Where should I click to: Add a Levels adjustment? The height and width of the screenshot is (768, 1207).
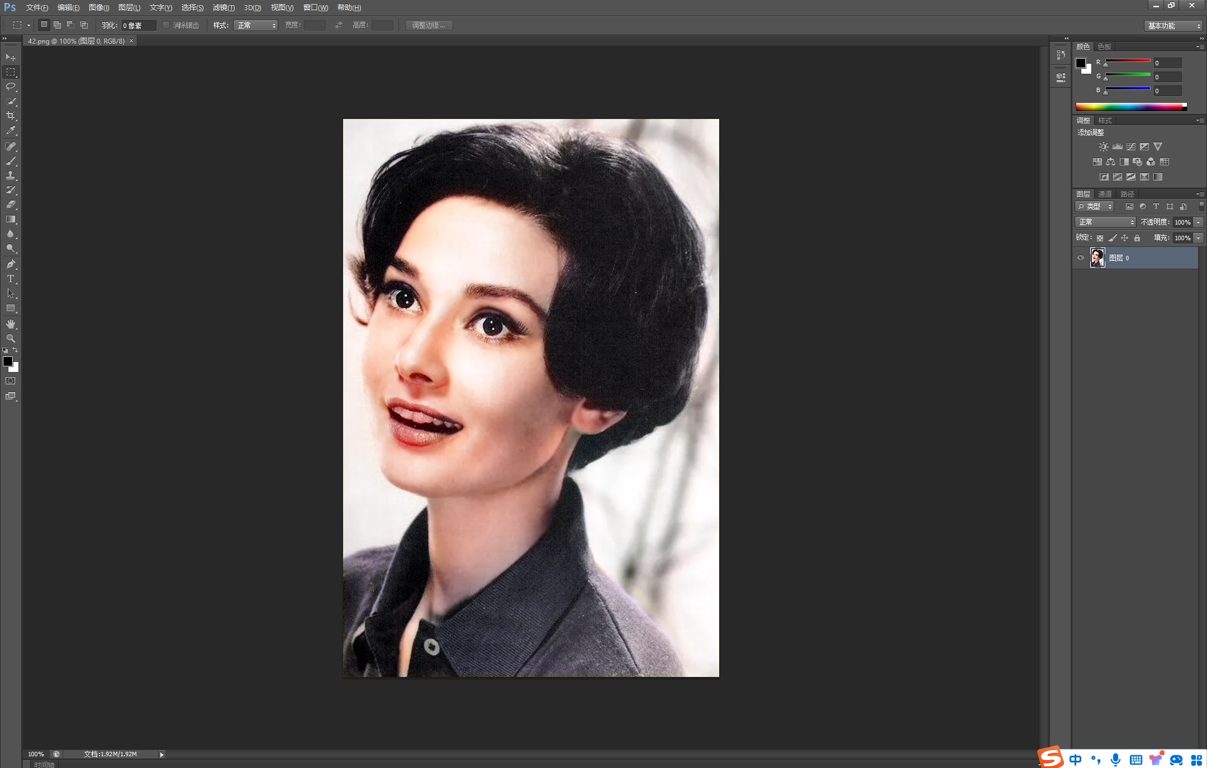tap(1117, 146)
